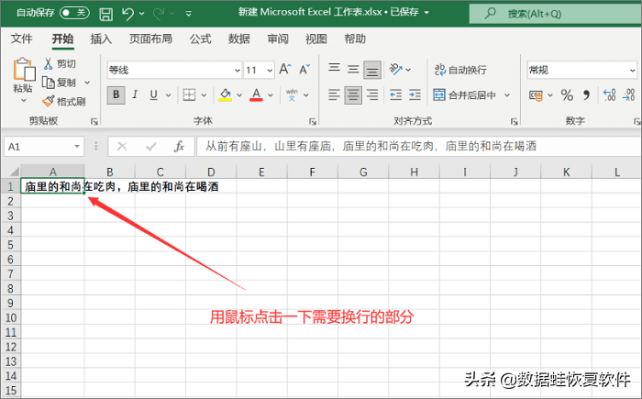Click Wrap Text (自动换行) button
The image size is (642, 399).
point(460,70)
